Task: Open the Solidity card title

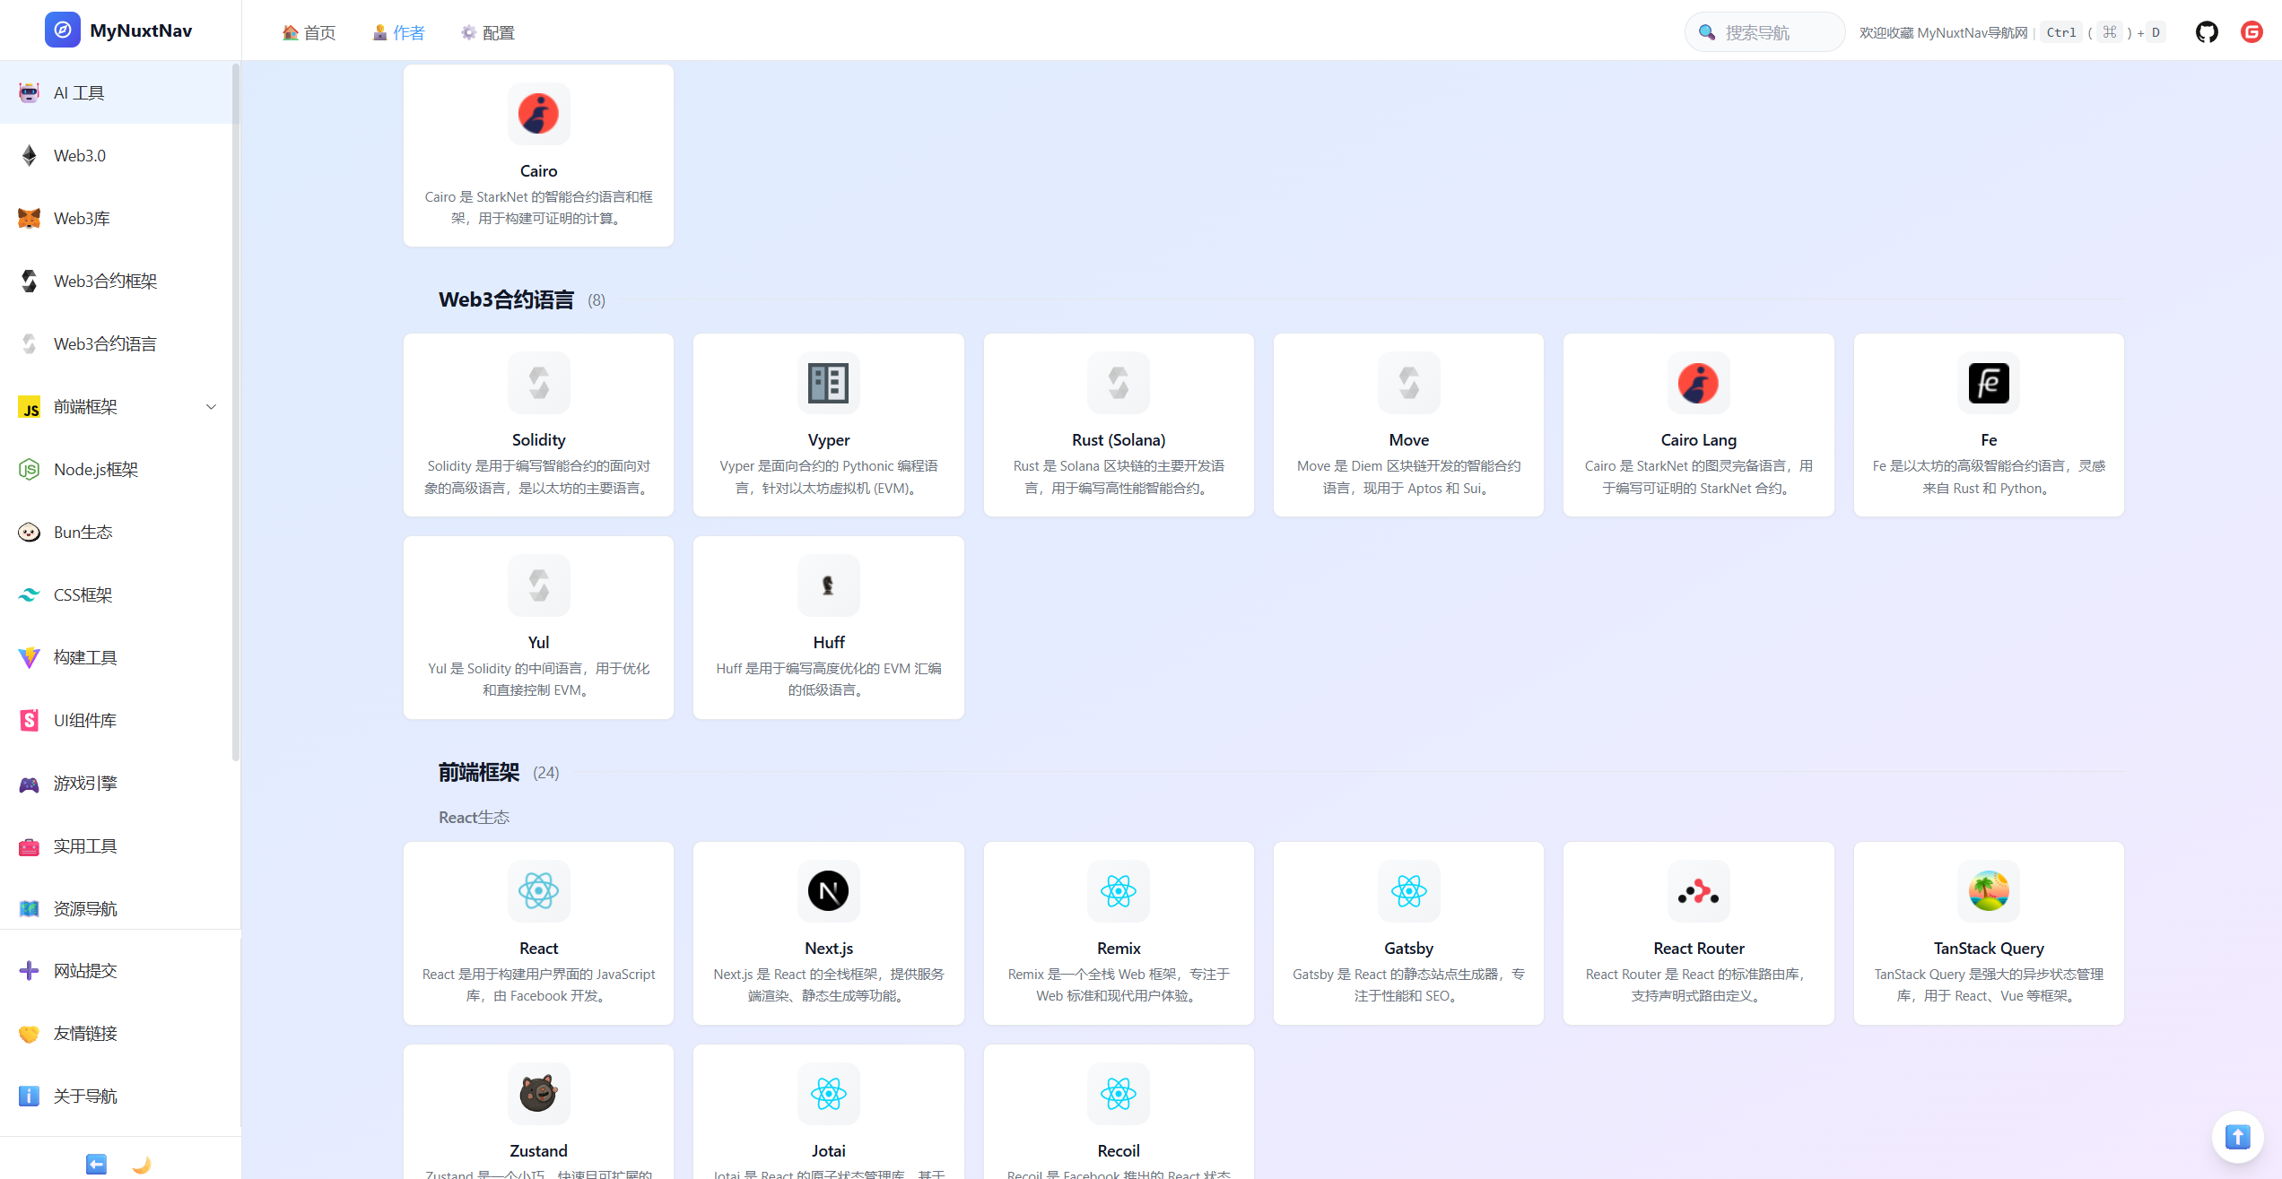Action: [538, 440]
